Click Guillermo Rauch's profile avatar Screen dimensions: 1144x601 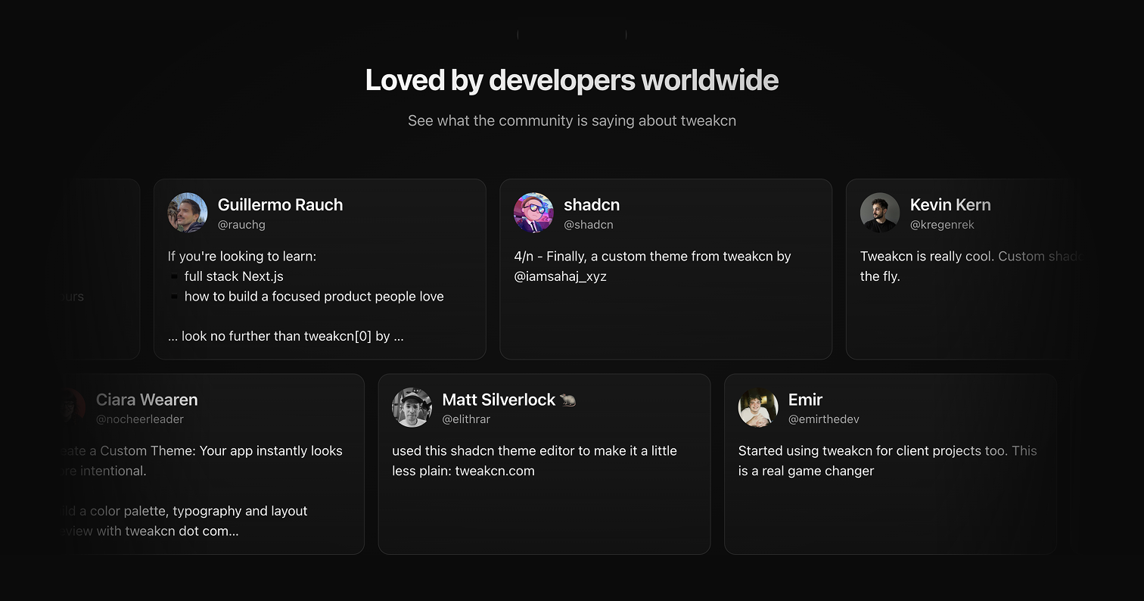[x=188, y=213]
